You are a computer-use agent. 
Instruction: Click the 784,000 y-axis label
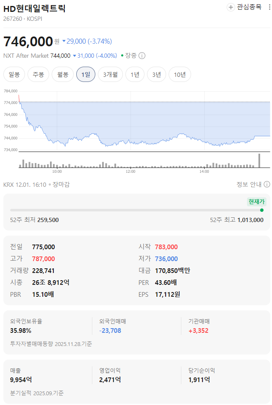click(x=11, y=91)
